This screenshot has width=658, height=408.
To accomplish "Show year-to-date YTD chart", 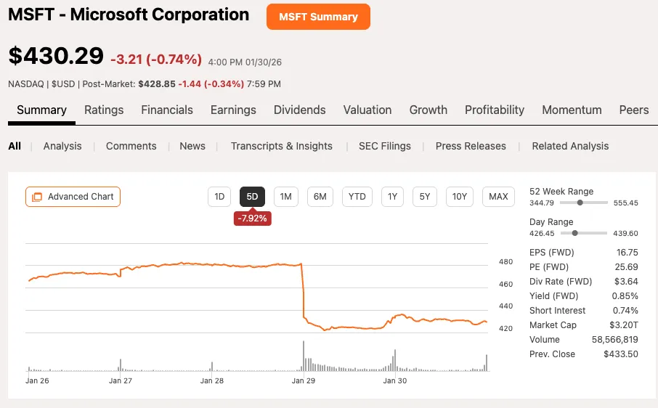I will tap(357, 197).
